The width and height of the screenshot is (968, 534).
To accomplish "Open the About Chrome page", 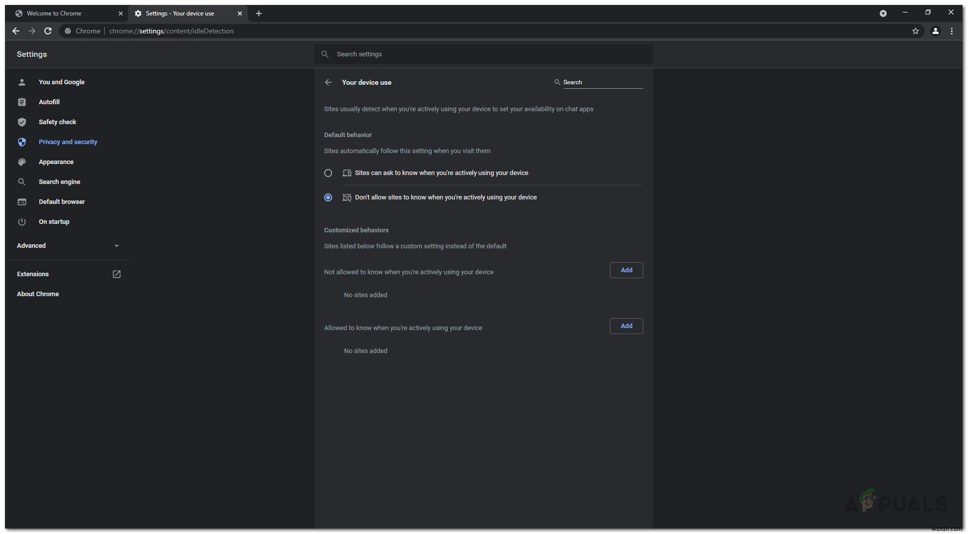I will pyautogui.click(x=38, y=294).
